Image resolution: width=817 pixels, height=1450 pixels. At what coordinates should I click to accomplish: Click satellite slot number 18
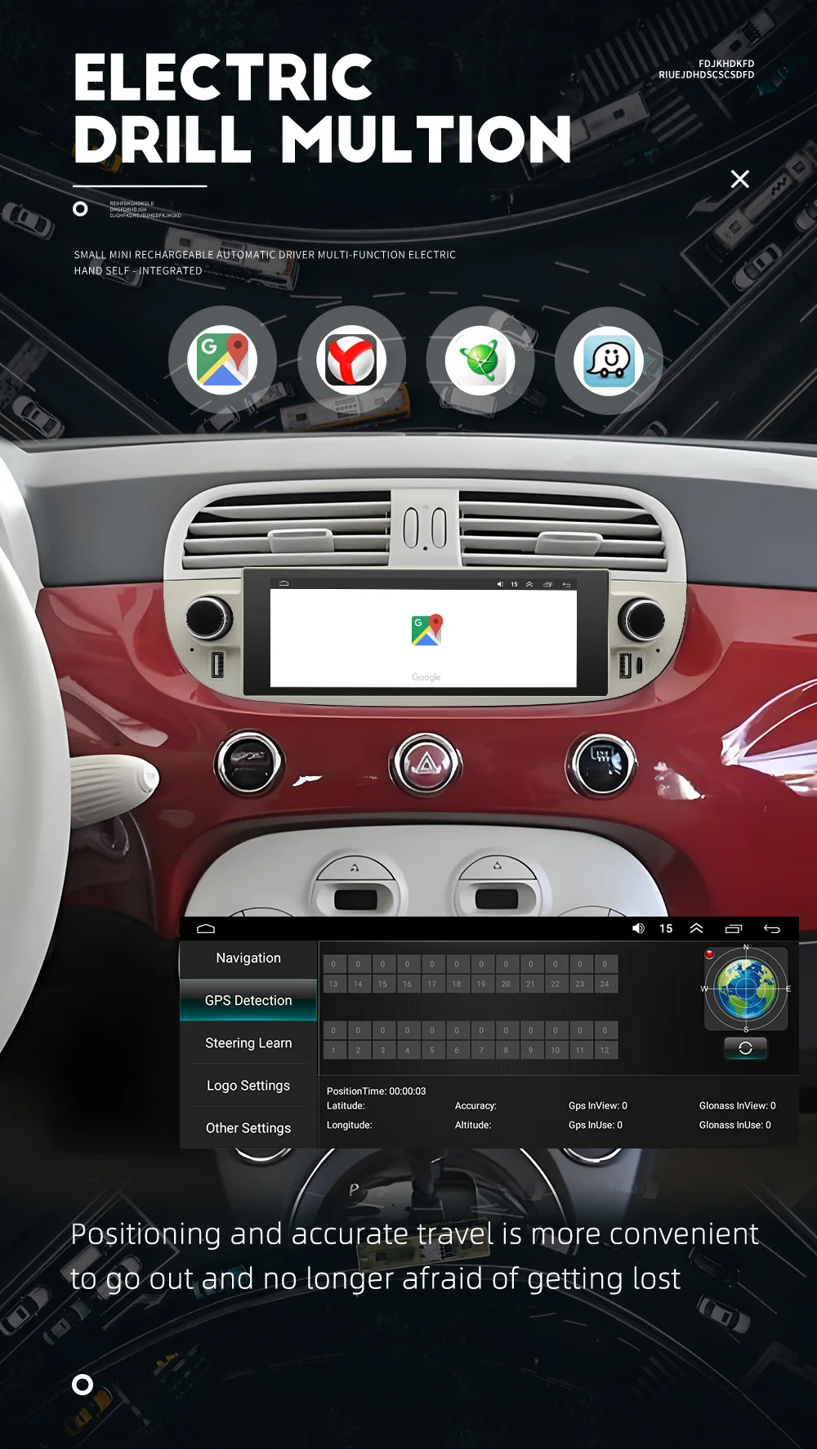pyautogui.click(x=457, y=984)
